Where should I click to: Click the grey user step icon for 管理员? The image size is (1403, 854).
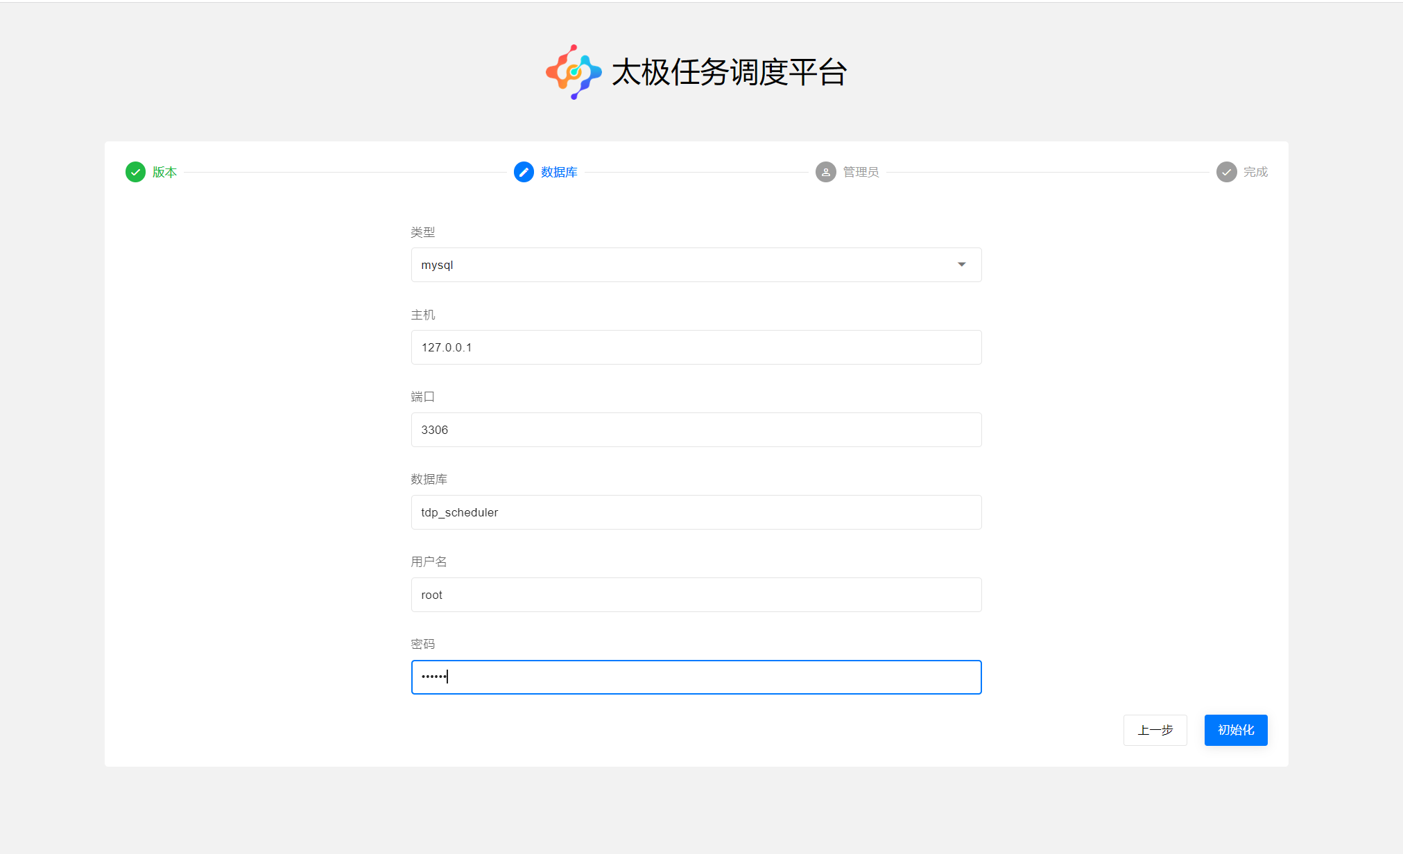click(825, 172)
